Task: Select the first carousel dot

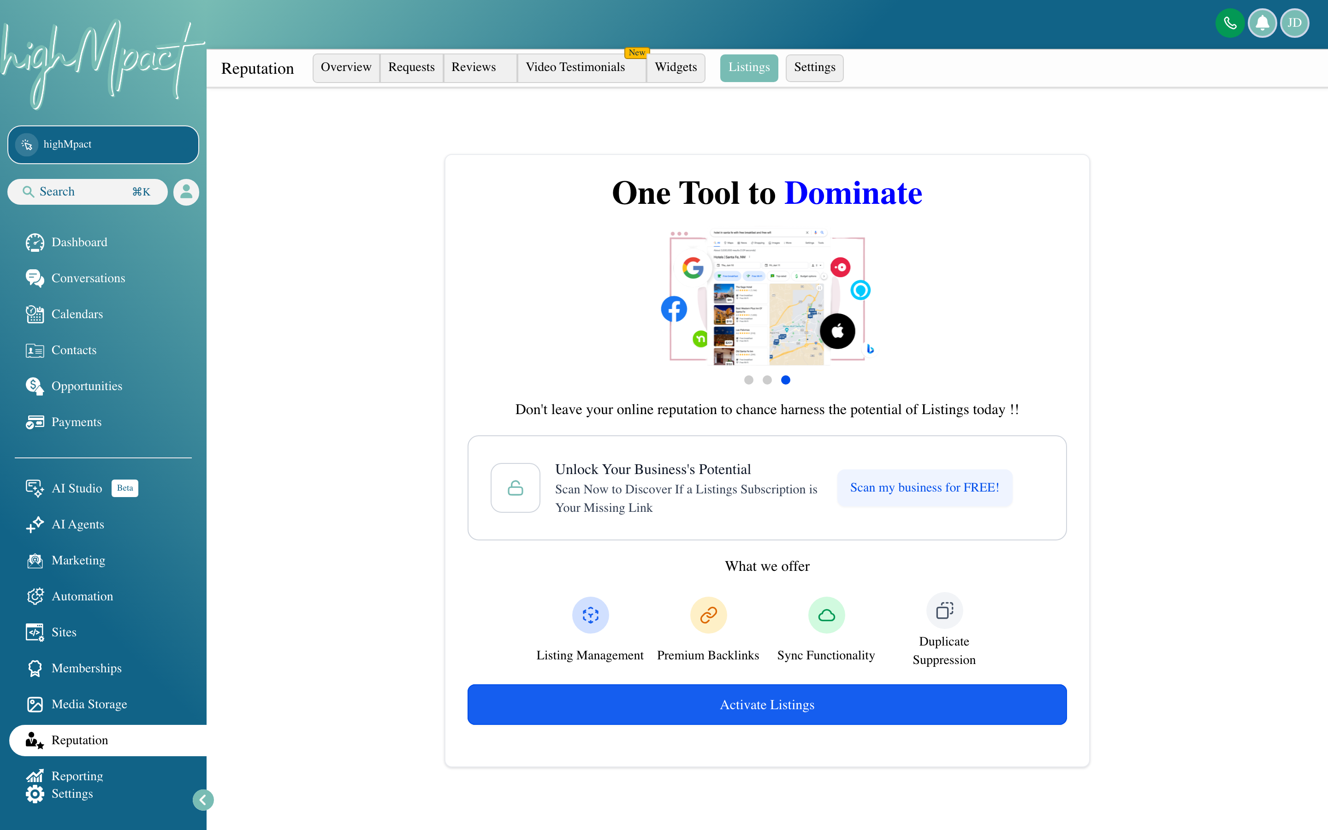Action: pos(748,380)
